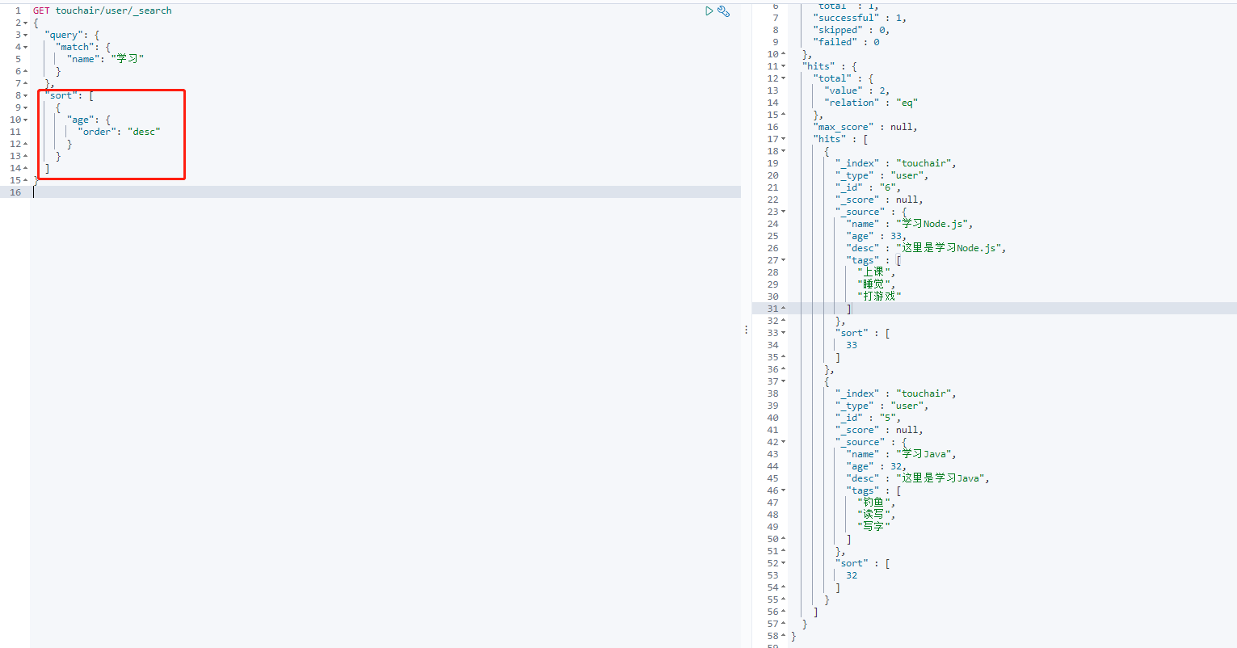
Task: Click the "name" : "学习Node.js" line
Action: point(910,224)
